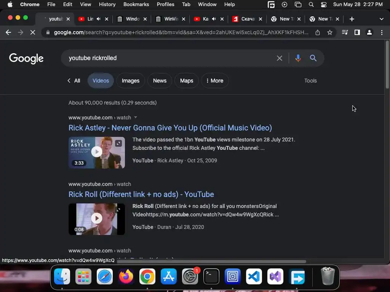Mute the 'Lin' YouTube tab audio icon

[99, 19]
